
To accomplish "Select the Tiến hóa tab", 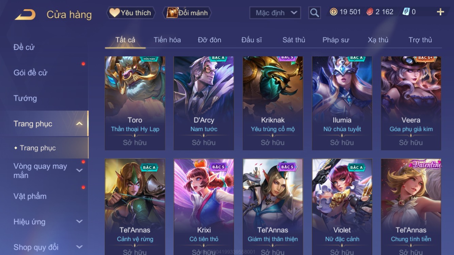I will pos(167,40).
